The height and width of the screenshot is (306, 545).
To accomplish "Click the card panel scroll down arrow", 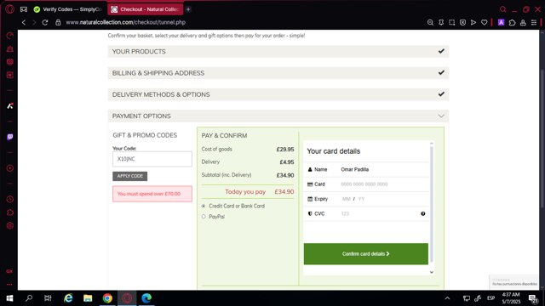I will (x=432, y=272).
